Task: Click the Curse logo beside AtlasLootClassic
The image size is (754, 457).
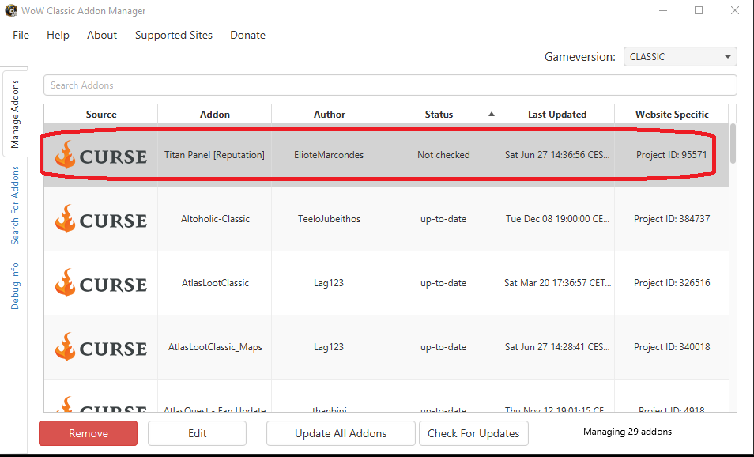Action: pos(101,283)
